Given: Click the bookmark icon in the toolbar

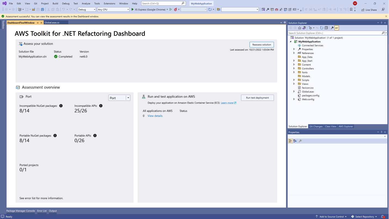Looking at the screenshot, I should [x=351, y=10].
